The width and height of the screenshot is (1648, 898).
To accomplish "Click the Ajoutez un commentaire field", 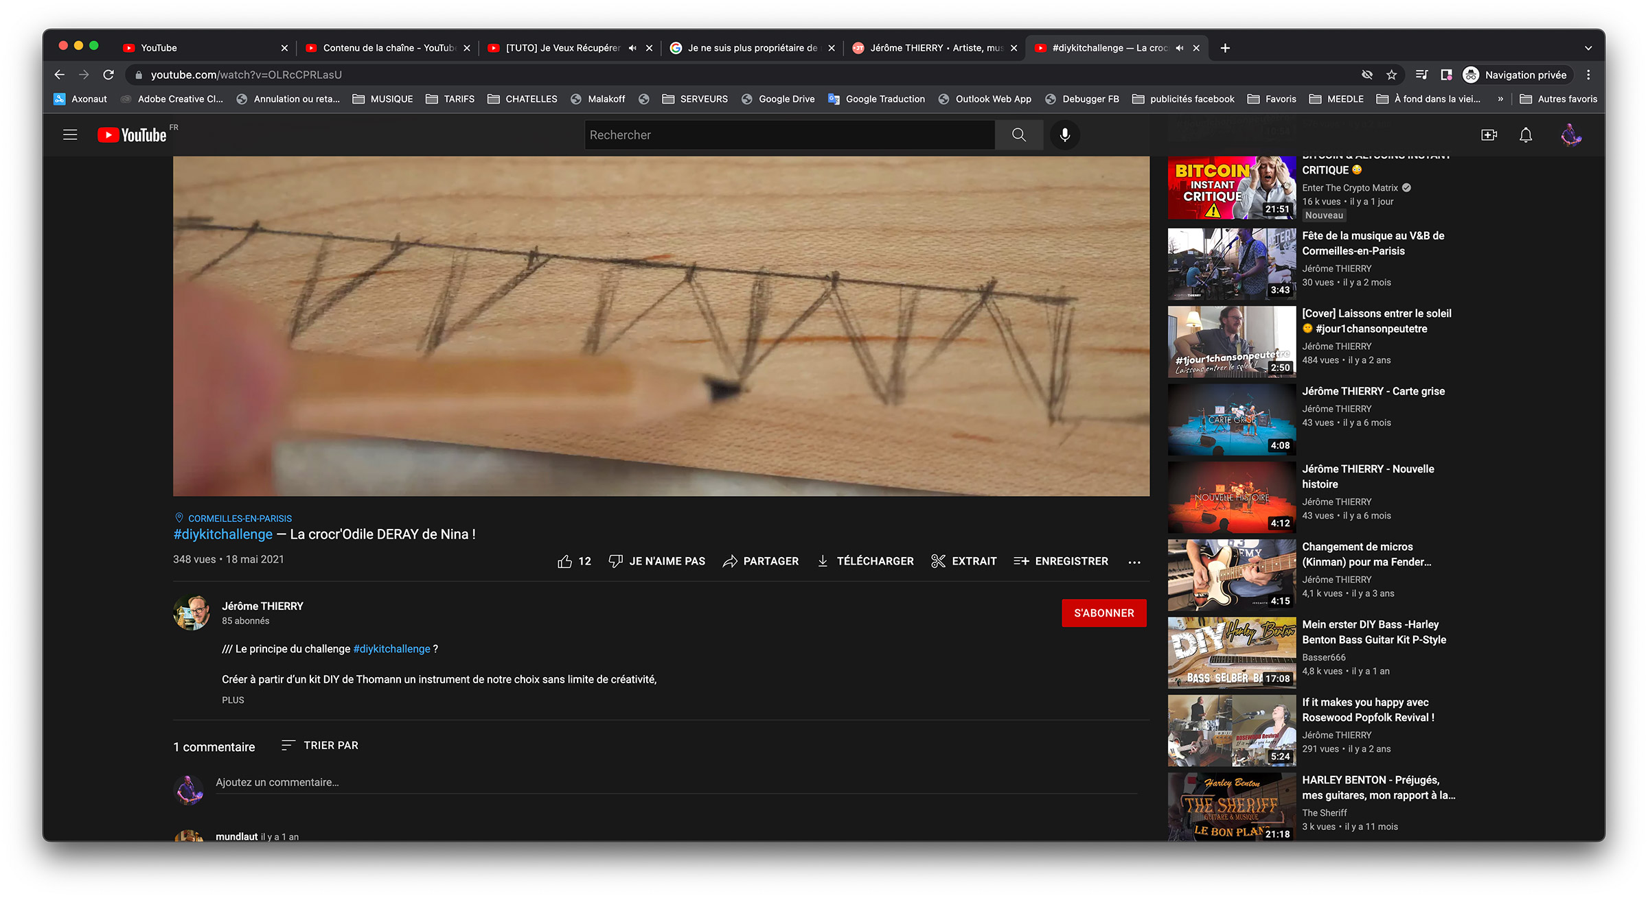I will 676,783.
